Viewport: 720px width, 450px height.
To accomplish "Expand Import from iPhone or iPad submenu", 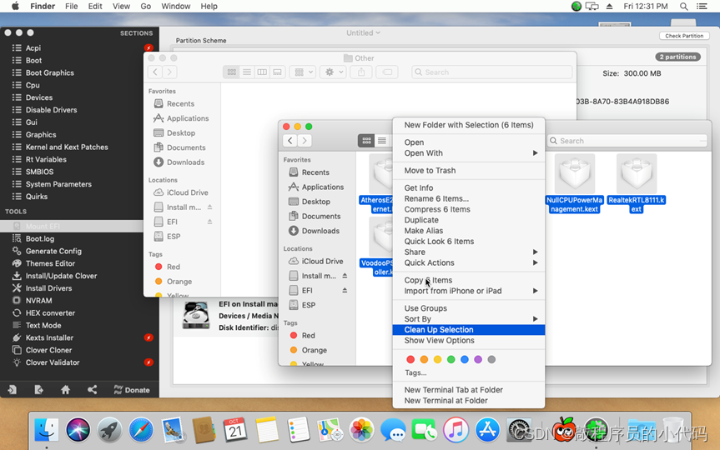I will 469,291.
